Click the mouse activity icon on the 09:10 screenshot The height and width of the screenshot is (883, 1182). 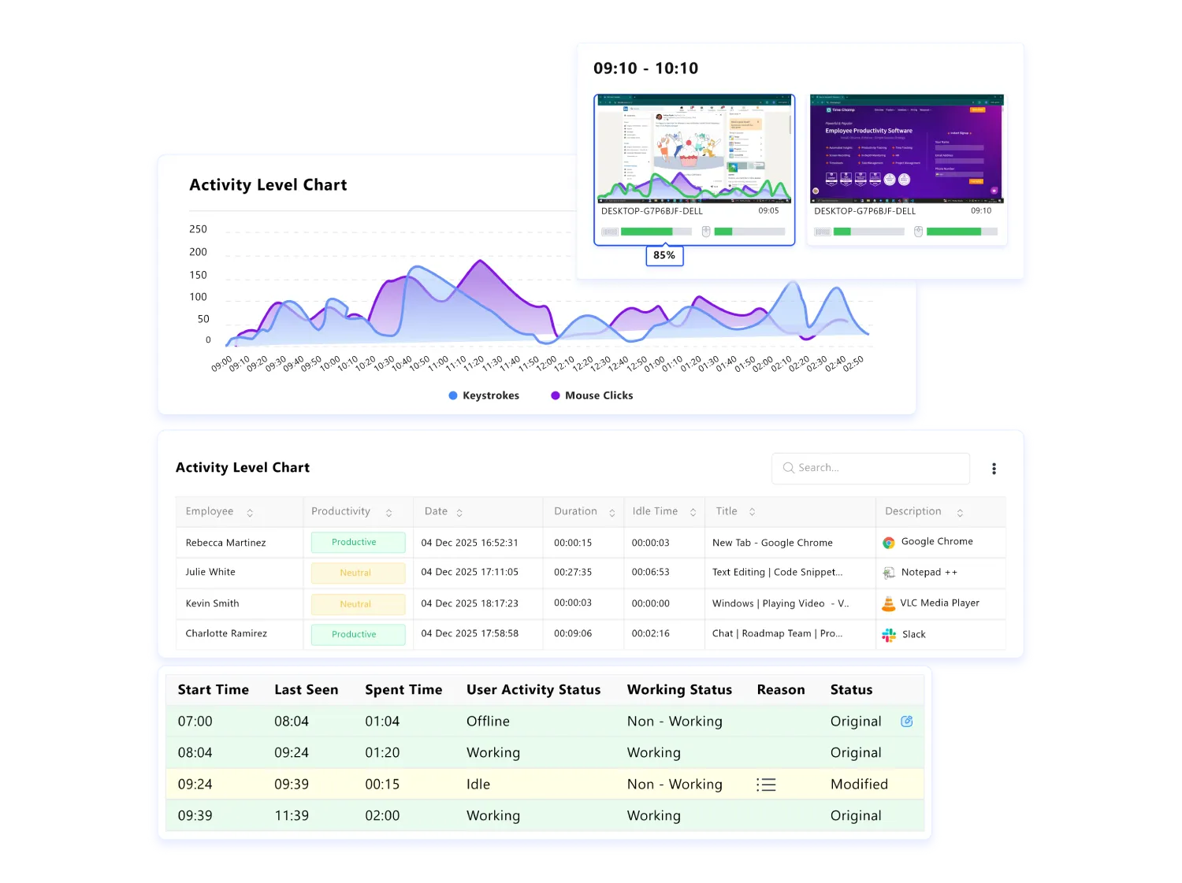tap(916, 231)
